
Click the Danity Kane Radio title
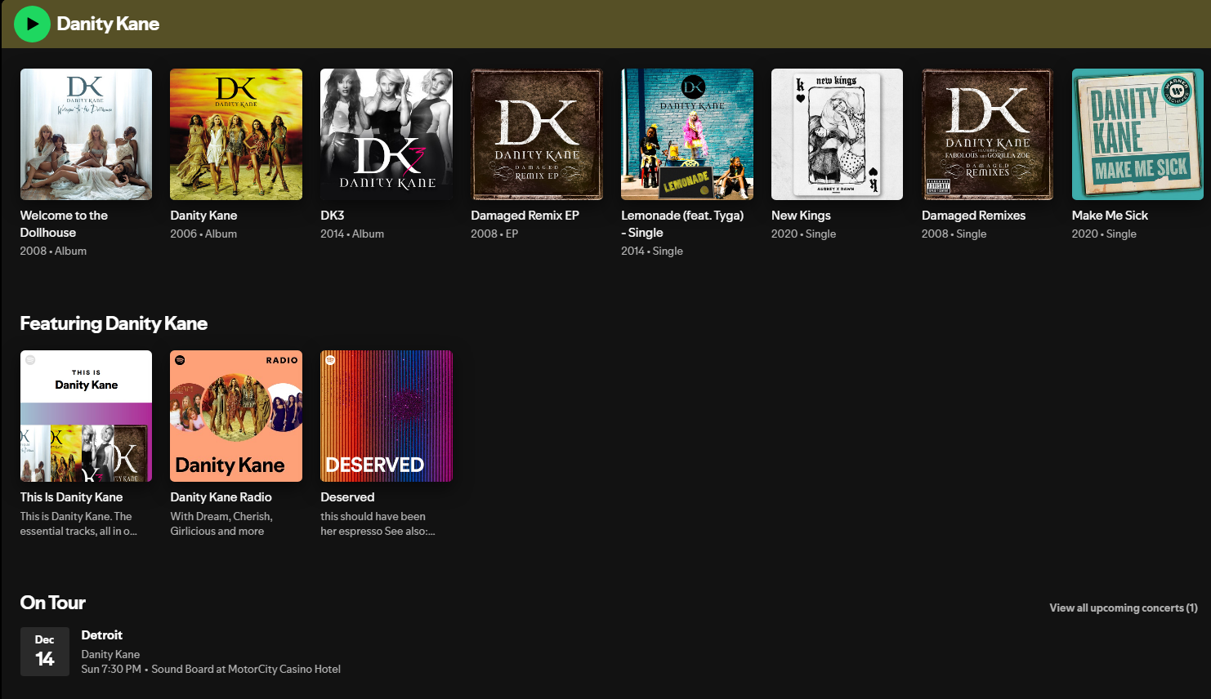click(221, 497)
